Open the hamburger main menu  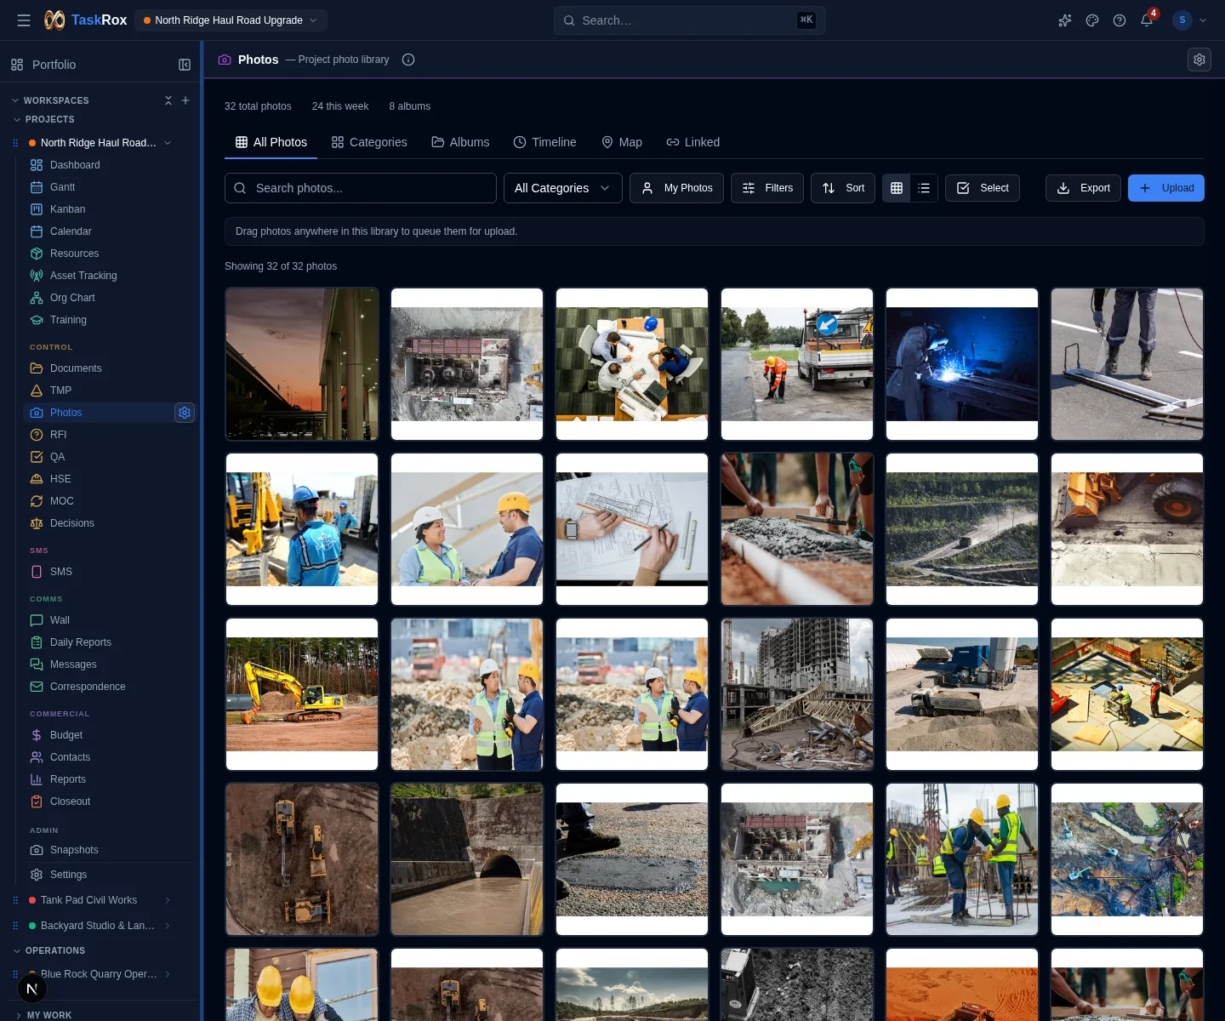point(24,20)
